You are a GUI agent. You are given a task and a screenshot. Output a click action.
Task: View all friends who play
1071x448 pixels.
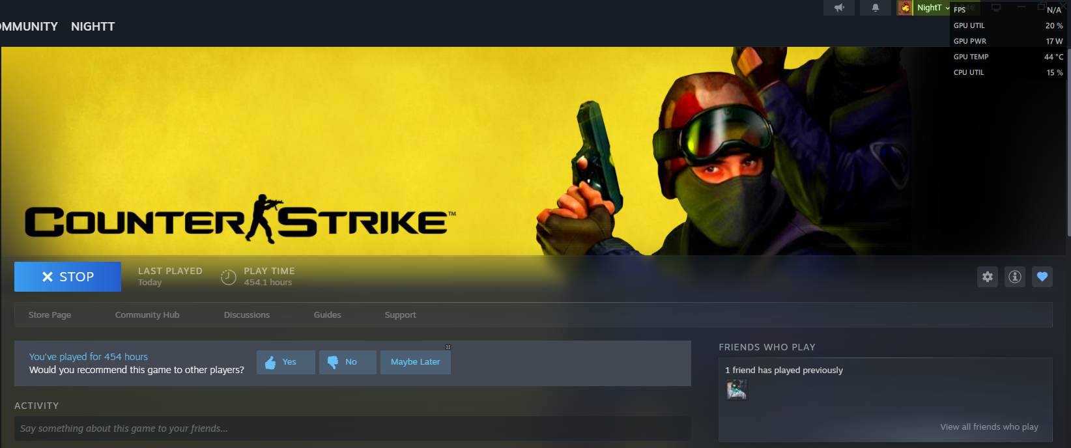pyautogui.click(x=989, y=427)
